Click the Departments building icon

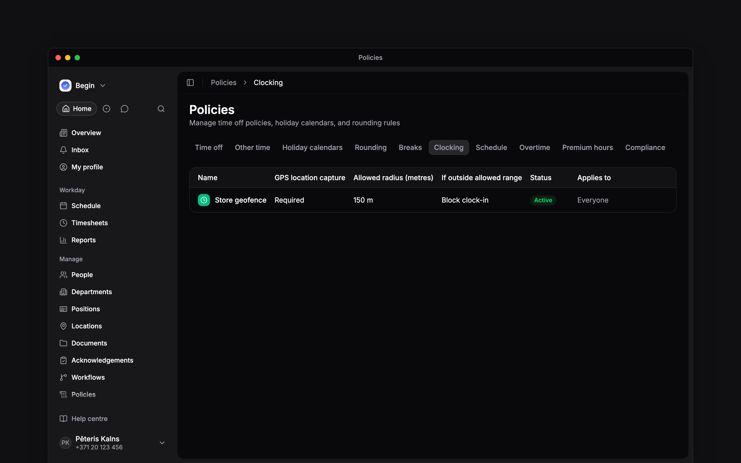pyautogui.click(x=63, y=292)
